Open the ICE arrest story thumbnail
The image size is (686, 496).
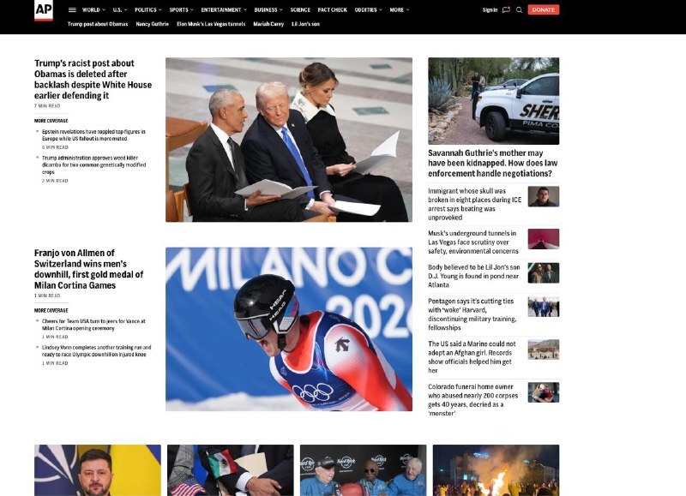(x=543, y=196)
